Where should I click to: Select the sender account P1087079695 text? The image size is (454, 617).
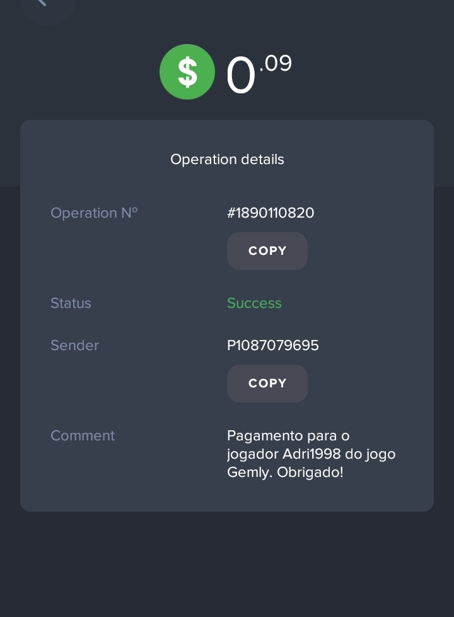[273, 346]
